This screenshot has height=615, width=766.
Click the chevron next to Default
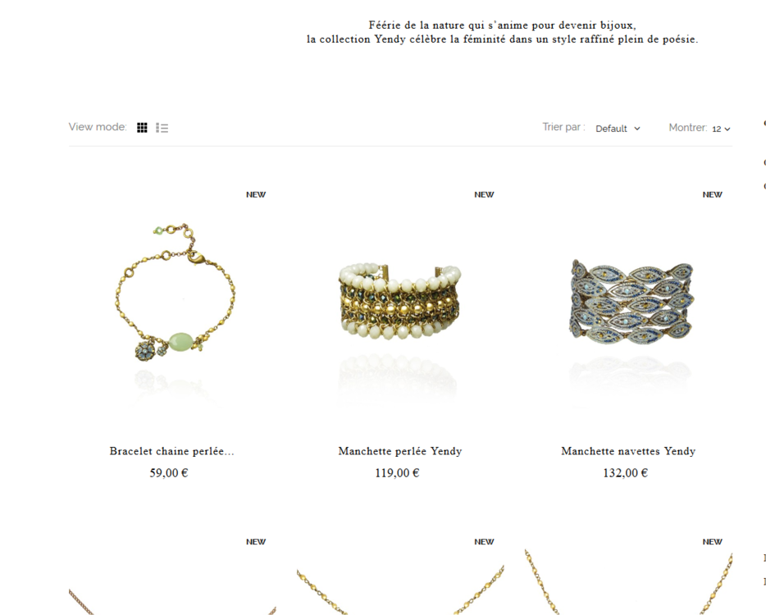pos(637,129)
